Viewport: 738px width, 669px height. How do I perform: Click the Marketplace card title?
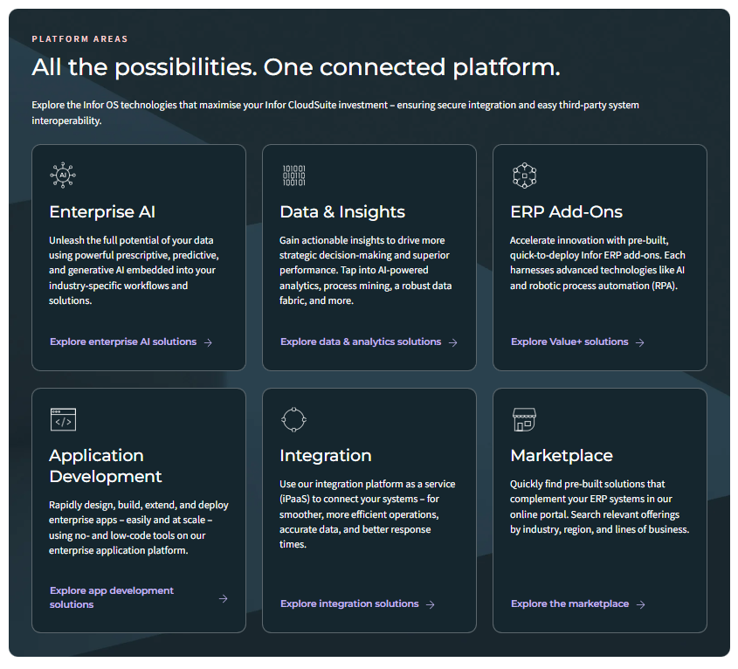[562, 456]
